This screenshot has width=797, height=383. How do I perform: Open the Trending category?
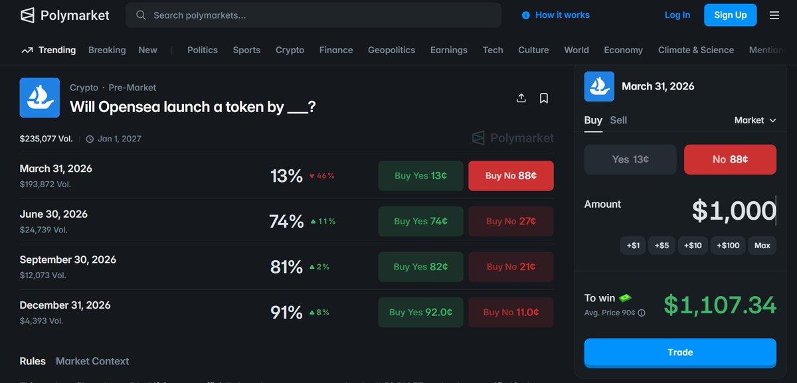pyautogui.click(x=57, y=50)
